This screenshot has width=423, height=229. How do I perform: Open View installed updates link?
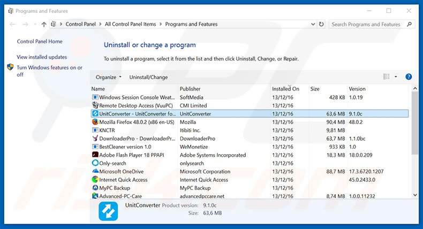tap(42, 57)
